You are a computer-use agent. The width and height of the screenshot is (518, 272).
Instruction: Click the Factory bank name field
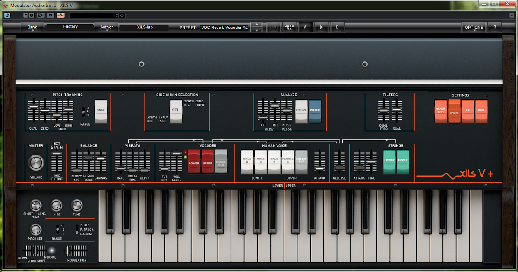coord(70,27)
